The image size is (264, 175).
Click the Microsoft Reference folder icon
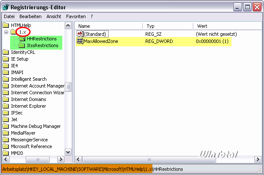tap(6, 146)
